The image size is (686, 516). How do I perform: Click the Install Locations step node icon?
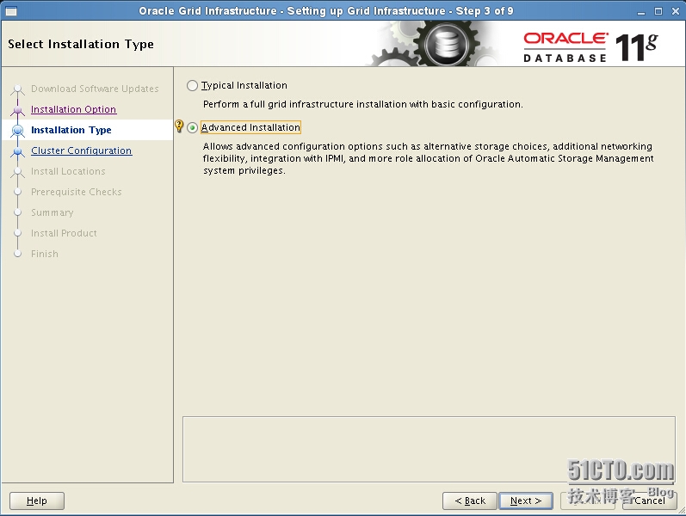point(17,172)
